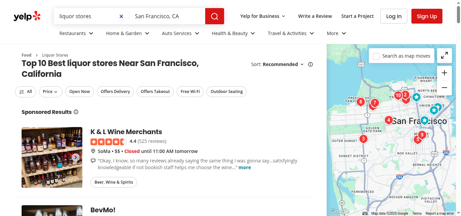Image resolution: width=461 pixels, height=216 pixels.
Task: Open the All filters button
Action: pos(25,92)
